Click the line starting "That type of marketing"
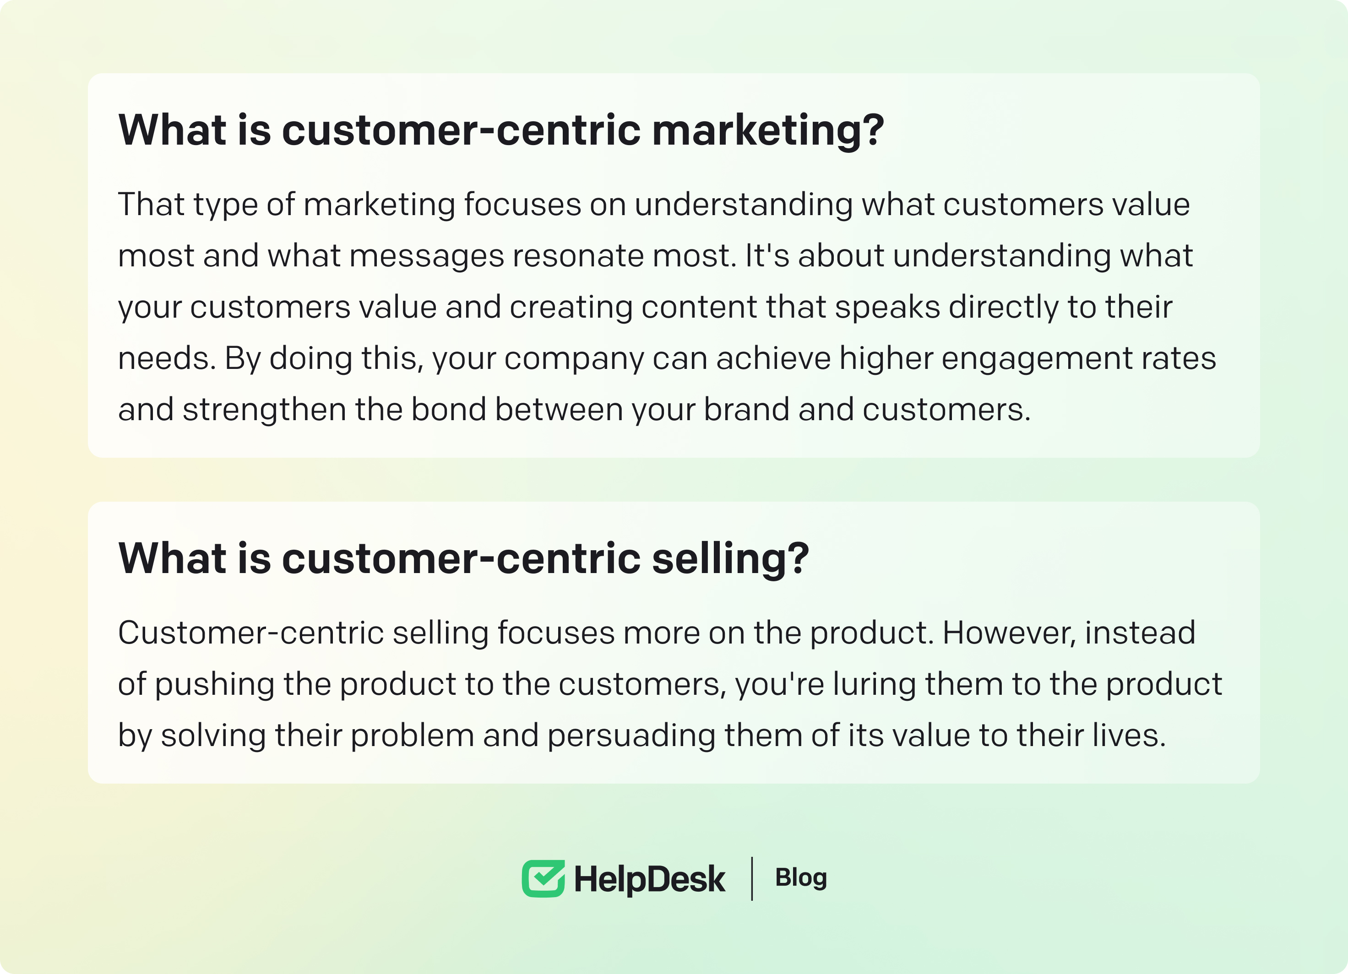This screenshot has height=974, width=1348. pos(654,205)
